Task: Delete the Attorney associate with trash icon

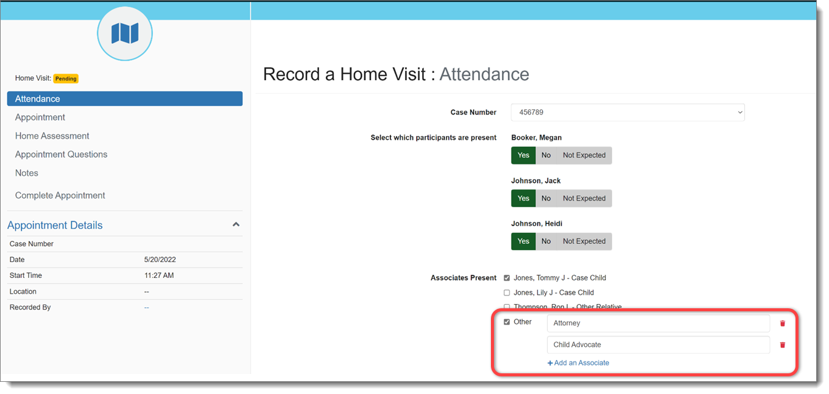Action: click(783, 323)
